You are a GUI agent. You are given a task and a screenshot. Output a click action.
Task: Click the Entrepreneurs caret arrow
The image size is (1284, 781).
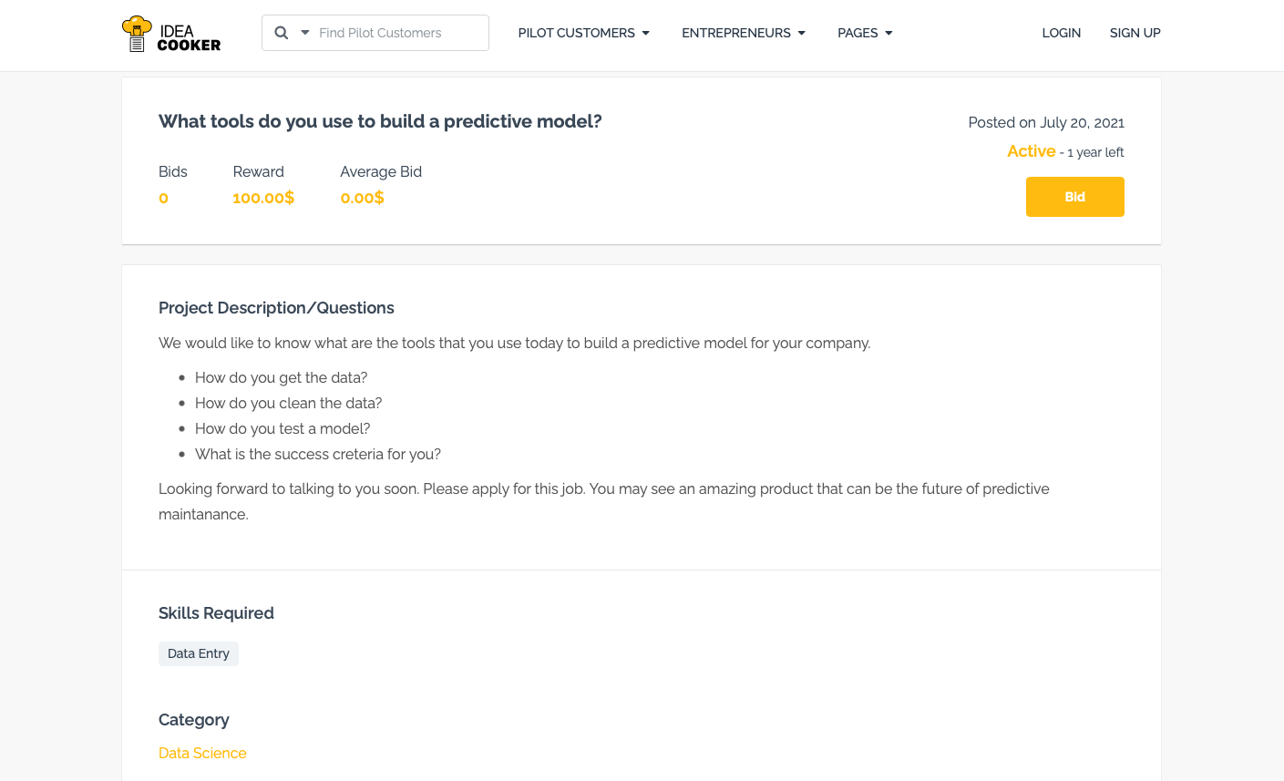[x=802, y=34]
